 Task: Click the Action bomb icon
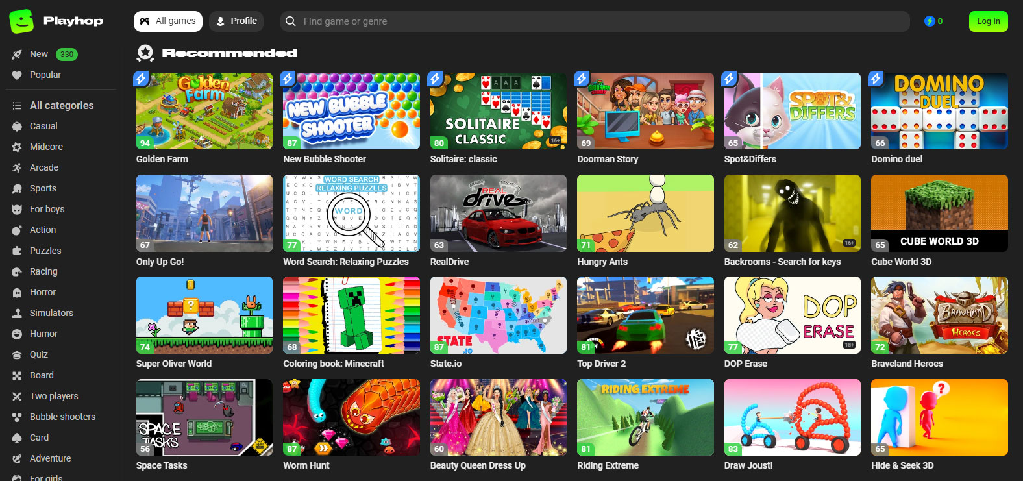click(17, 230)
